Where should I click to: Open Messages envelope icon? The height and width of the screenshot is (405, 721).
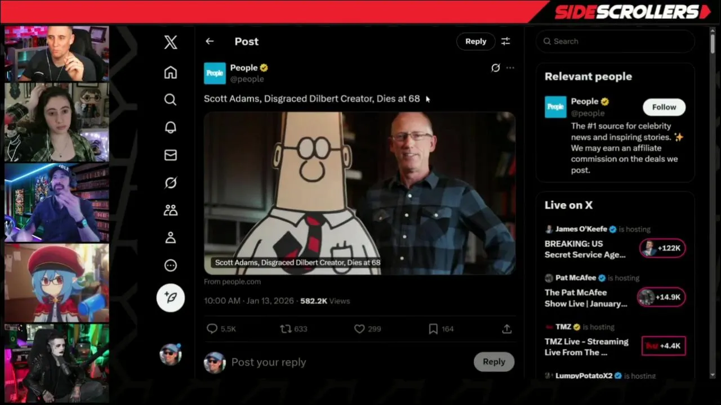(171, 155)
